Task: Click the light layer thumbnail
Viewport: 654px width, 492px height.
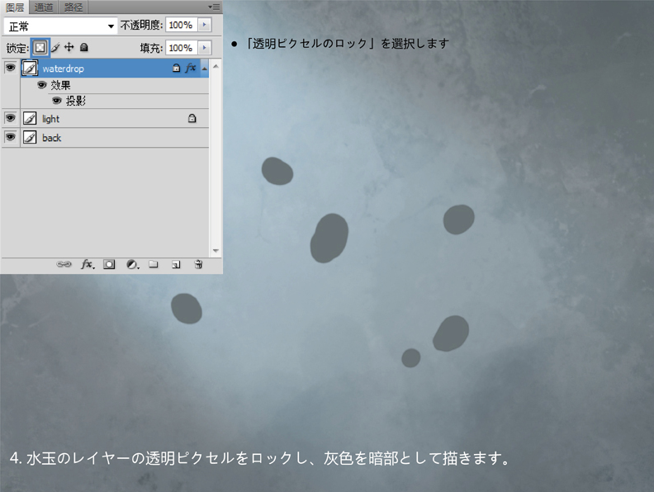Action: tap(30, 118)
